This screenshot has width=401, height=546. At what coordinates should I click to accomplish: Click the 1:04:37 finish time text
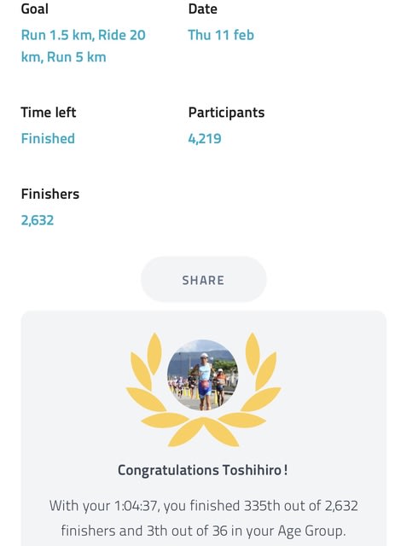137,506
